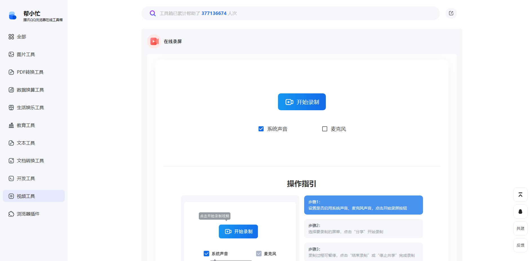
Task: Click the 点击开始录制视频 tooltip
Action: point(215,216)
